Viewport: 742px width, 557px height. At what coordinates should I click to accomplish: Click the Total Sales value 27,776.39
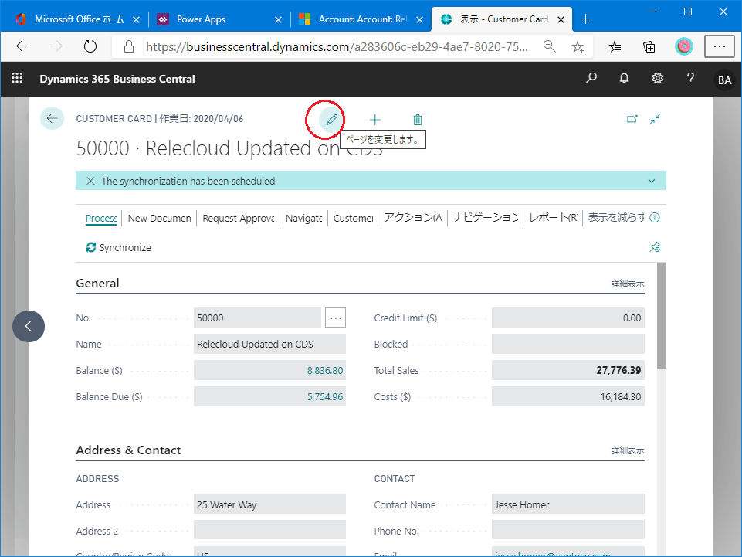click(618, 370)
